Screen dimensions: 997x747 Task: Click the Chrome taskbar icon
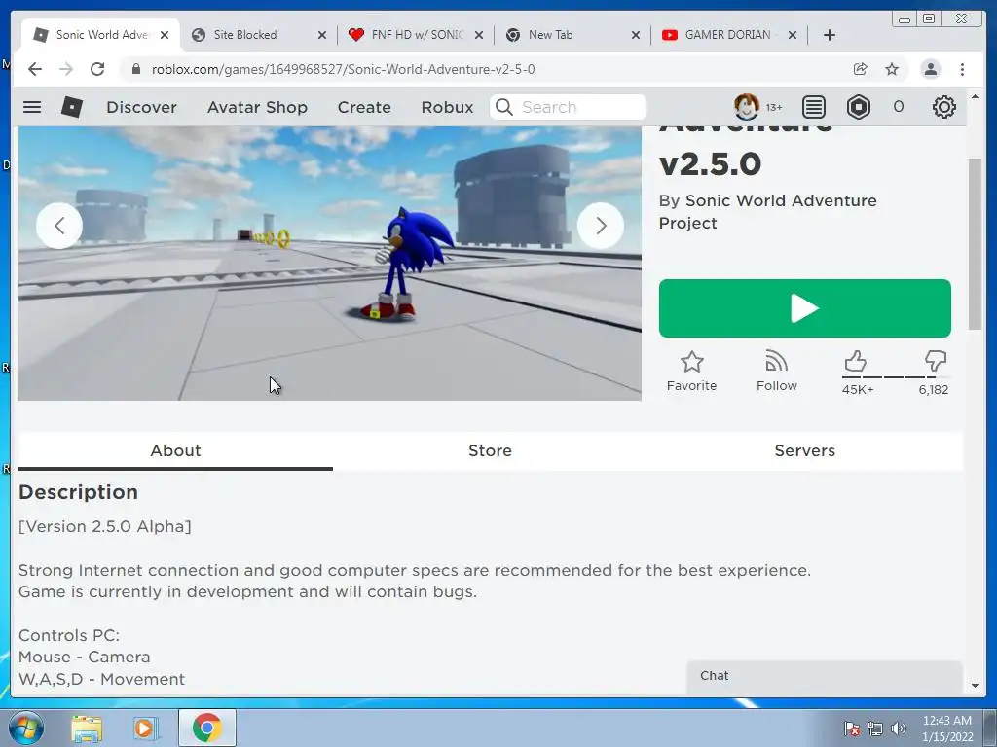[x=207, y=728]
